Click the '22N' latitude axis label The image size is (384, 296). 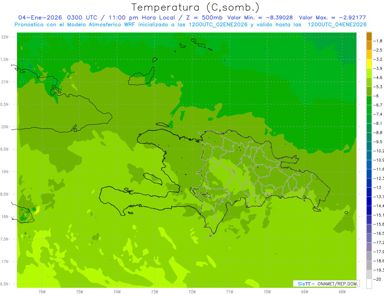[x=5, y=37]
